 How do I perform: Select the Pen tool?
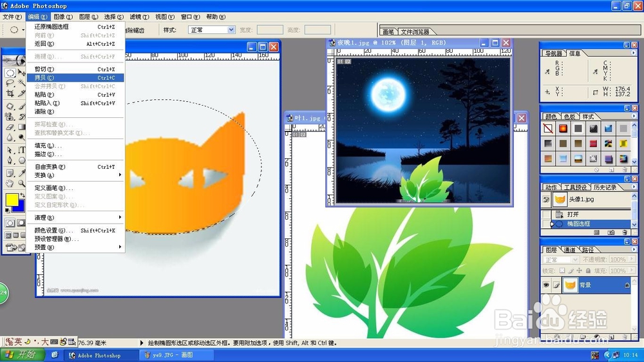pos(10,160)
